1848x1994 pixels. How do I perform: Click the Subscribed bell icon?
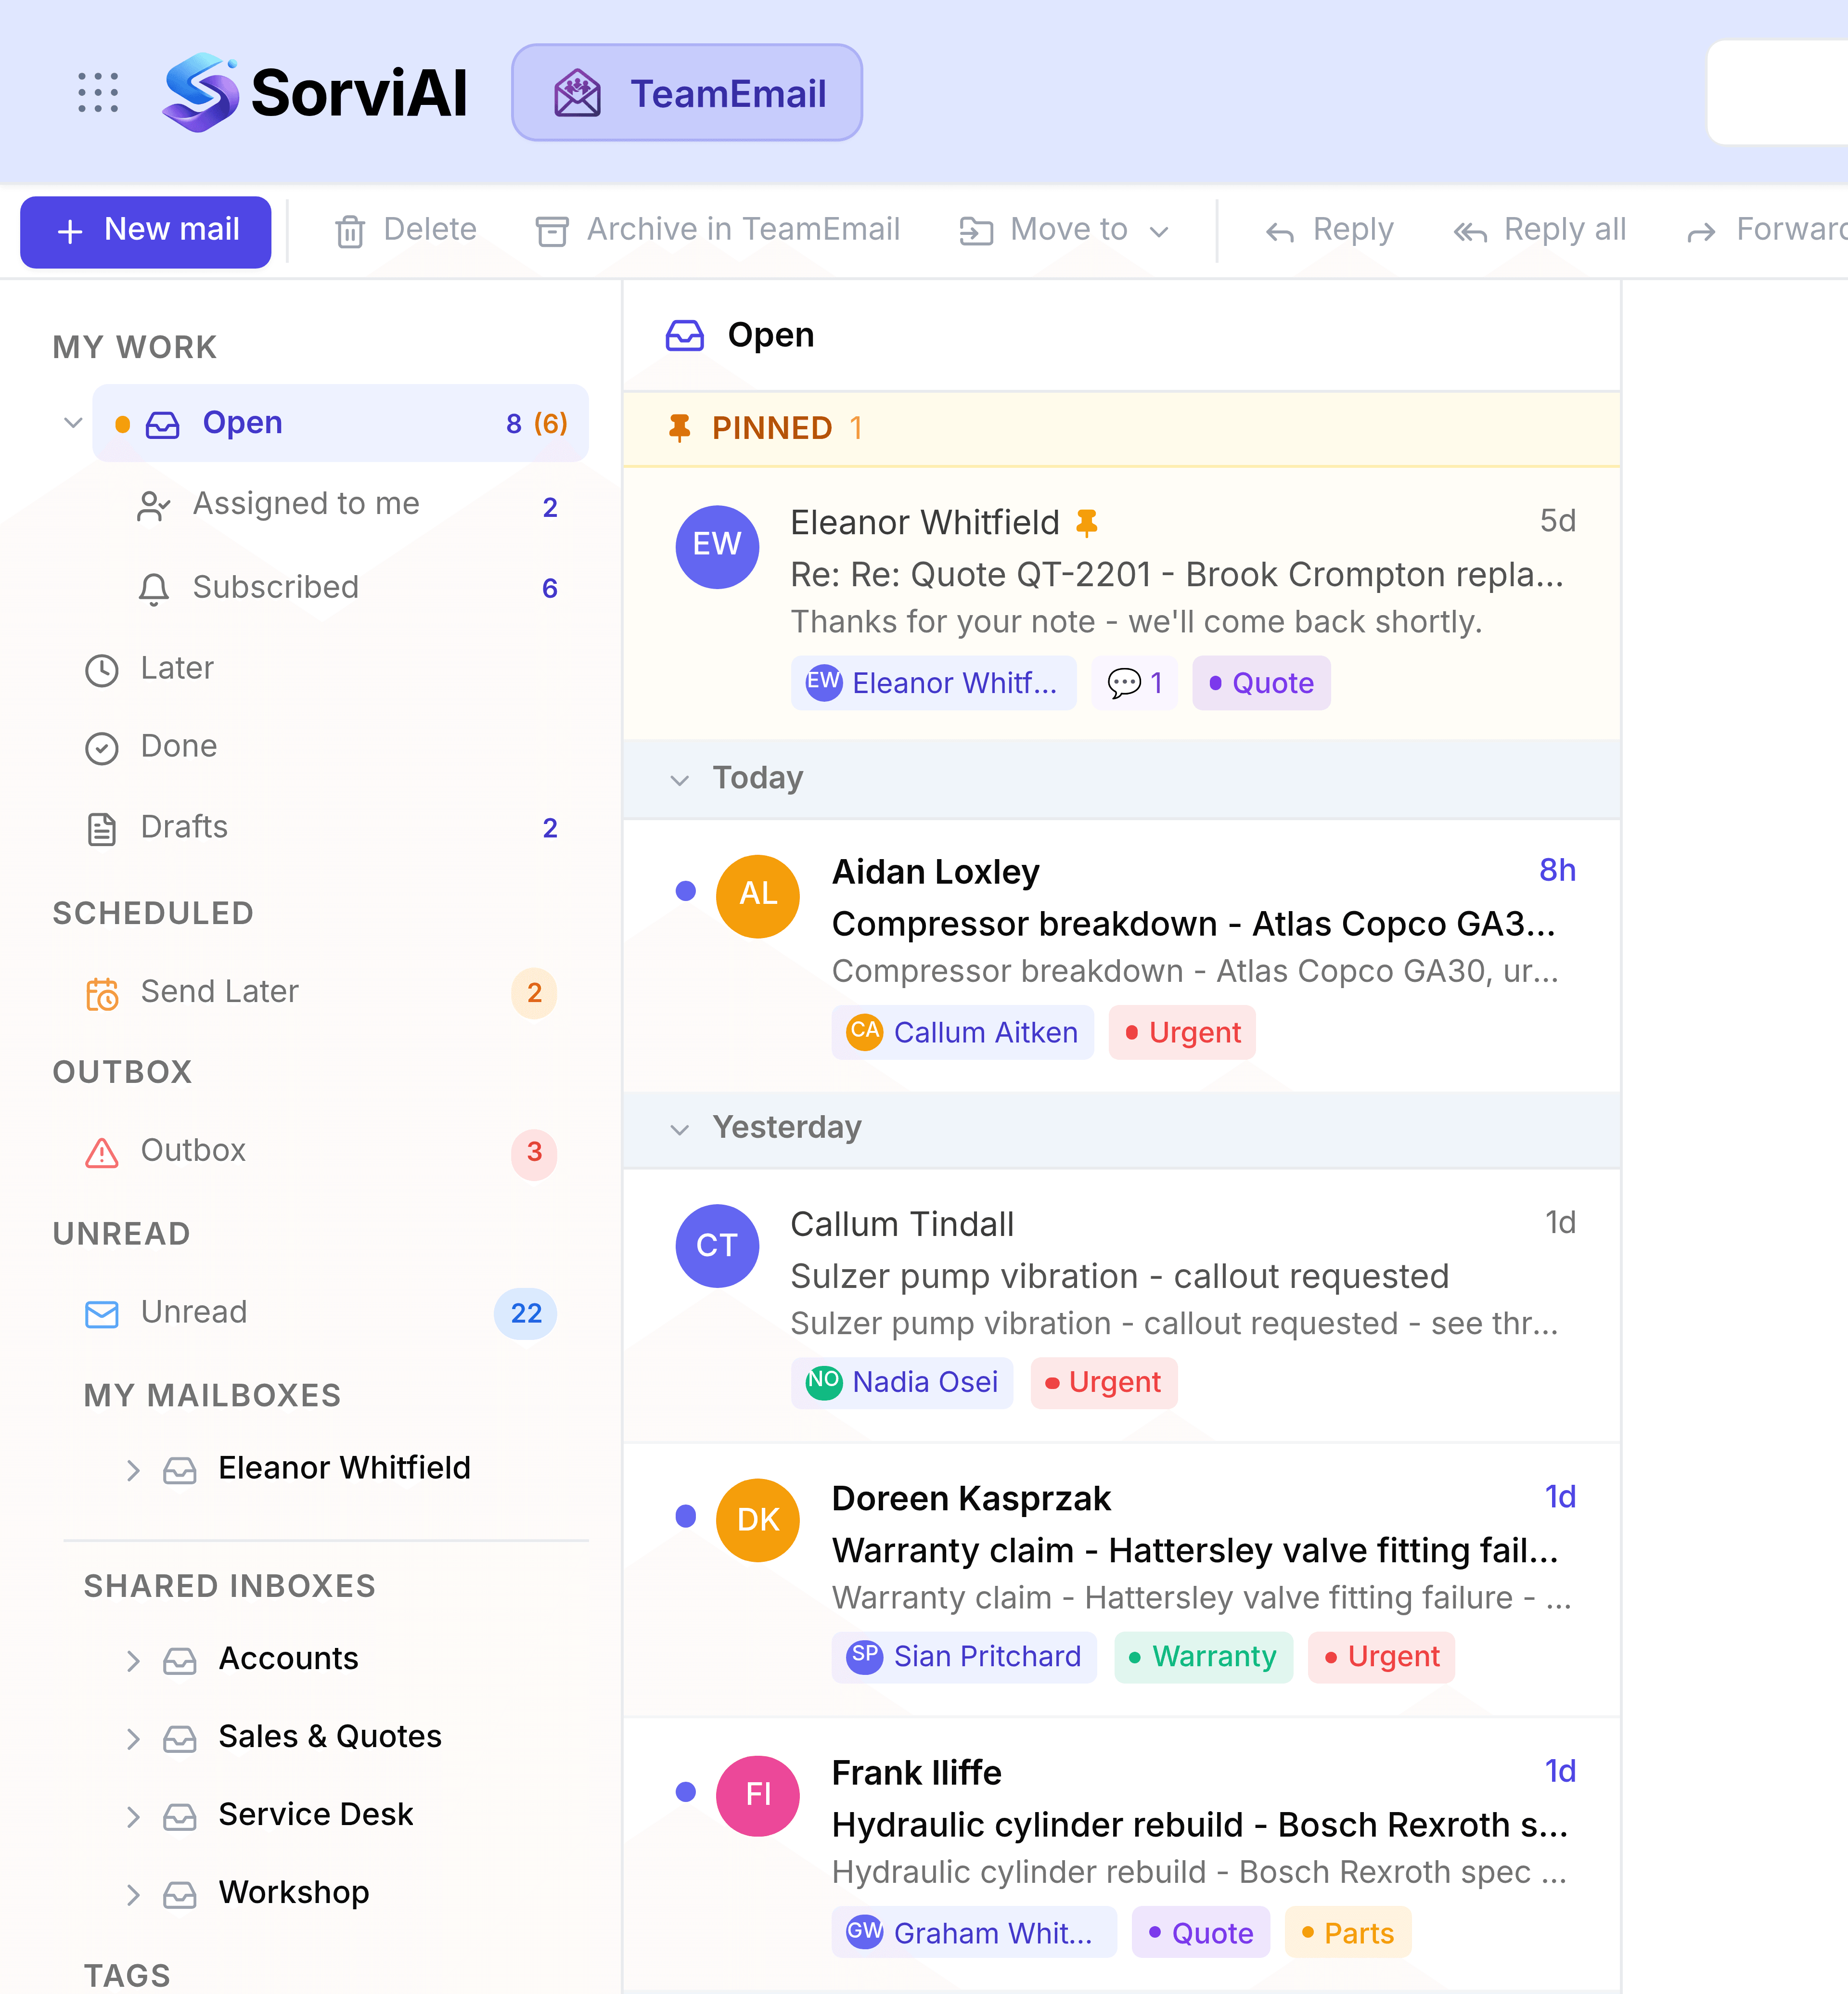point(153,588)
